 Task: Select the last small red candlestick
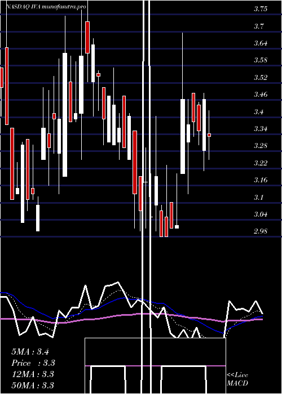pyautogui.click(x=209, y=135)
